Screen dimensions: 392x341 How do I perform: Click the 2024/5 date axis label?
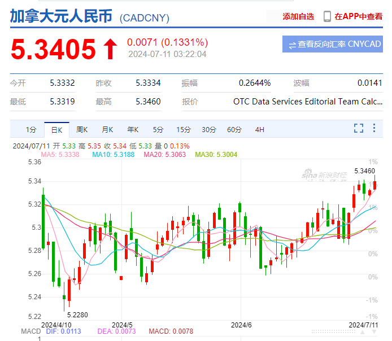122,325
